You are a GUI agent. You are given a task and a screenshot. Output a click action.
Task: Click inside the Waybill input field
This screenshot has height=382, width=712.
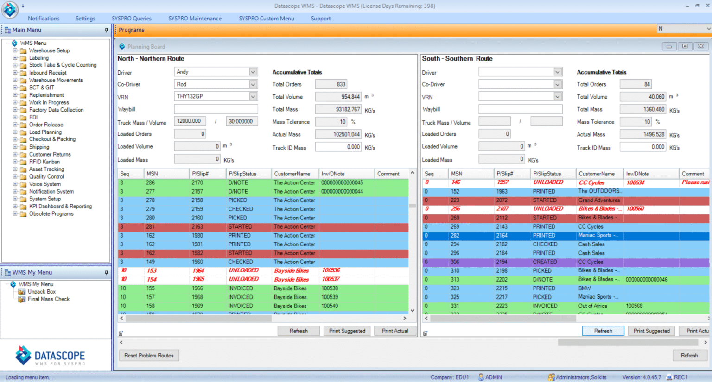tap(216, 109)
